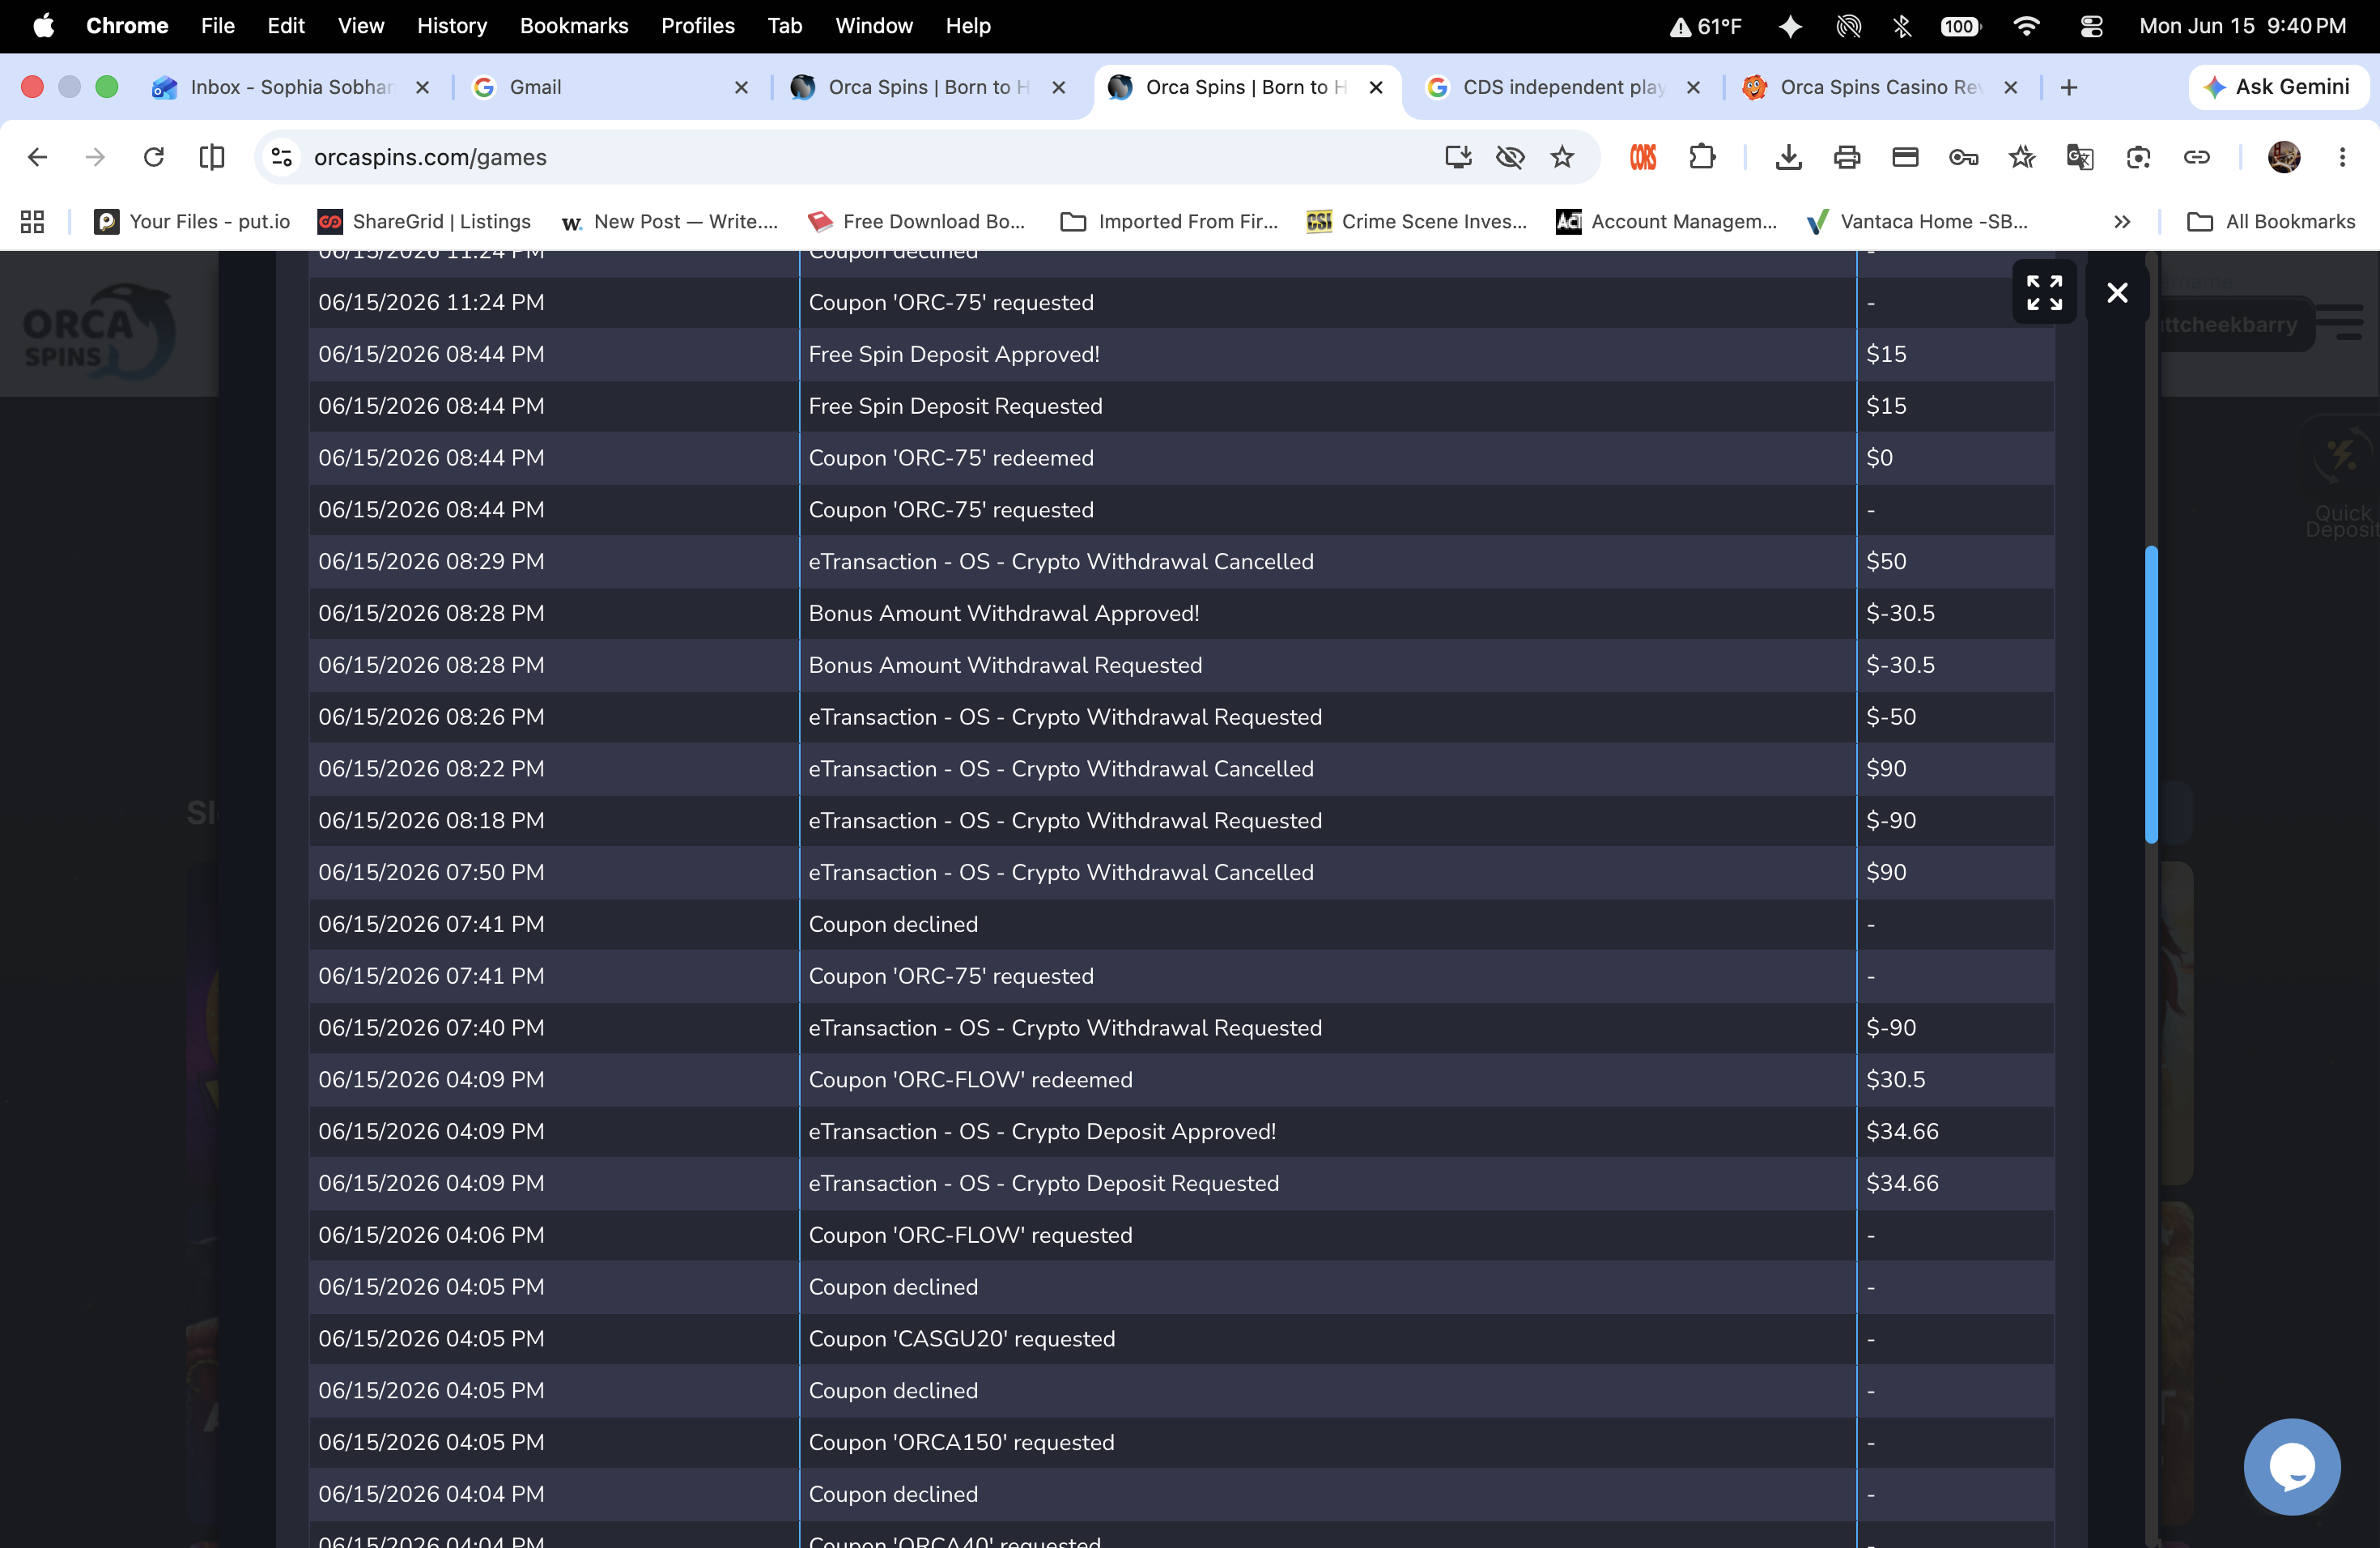This screenshot has height=1548, width=2380.
Task: Toggle the eye-slash tracking protection icon
Action: (1510, 157)
